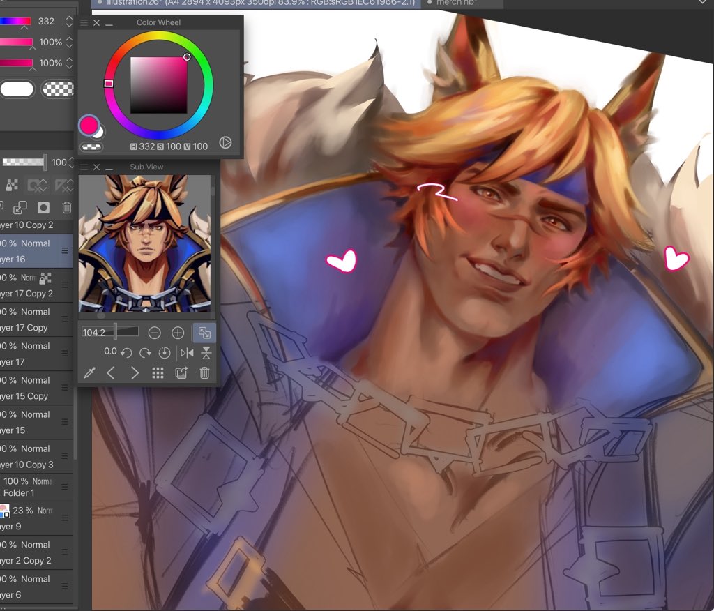714x611 pixels.
Task: Select Folder 1 in layers
Action: point(36,487)
